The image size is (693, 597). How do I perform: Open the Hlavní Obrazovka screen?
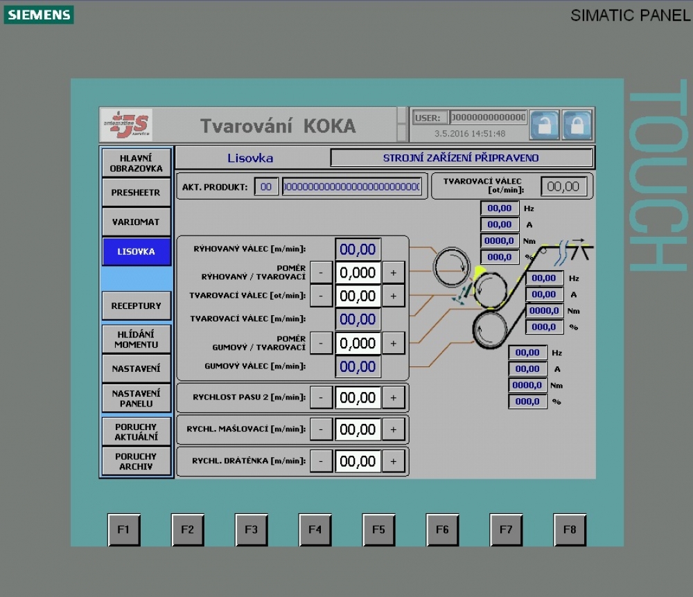[x=136, y=163]
